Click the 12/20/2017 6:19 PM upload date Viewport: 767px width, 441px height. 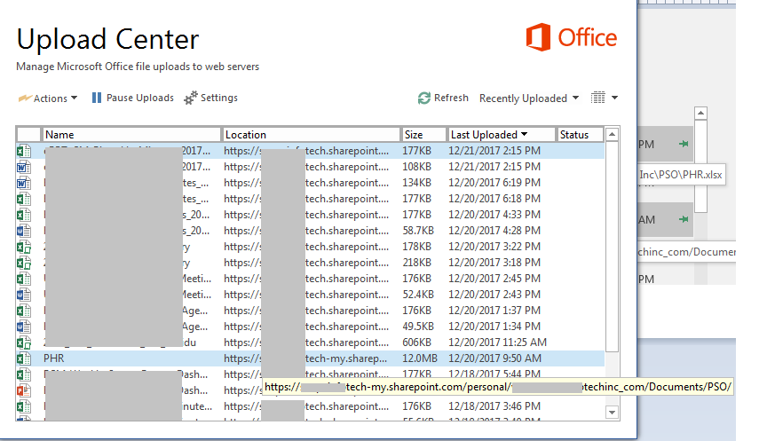click(494, 183)
